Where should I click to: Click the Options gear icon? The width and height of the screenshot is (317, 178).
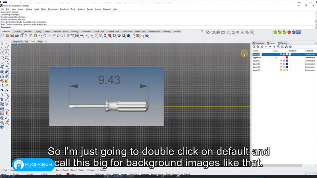[x=138, y=36]
